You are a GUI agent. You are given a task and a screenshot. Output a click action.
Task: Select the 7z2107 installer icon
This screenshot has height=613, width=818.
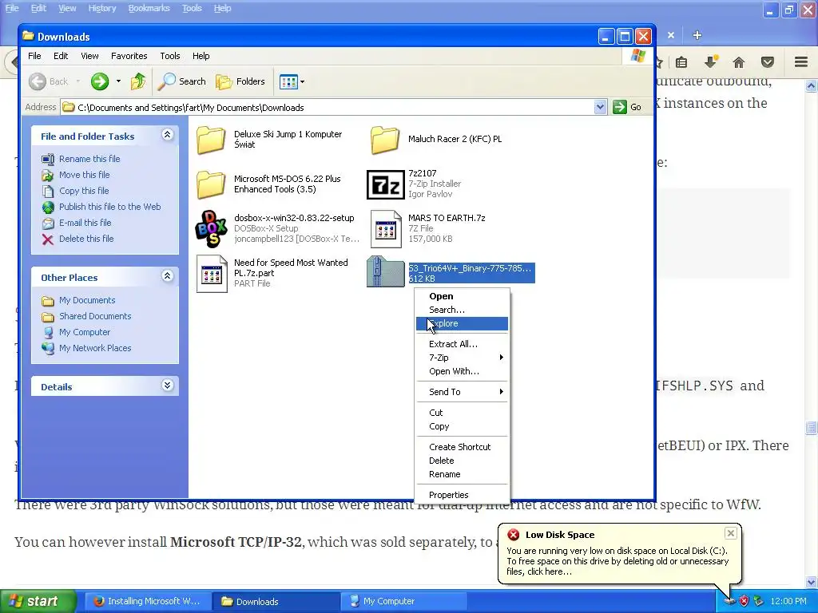(x=386, y=184)
